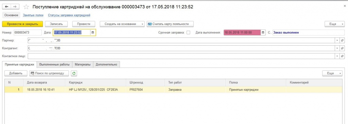Switch to the Выполненные работы tab
The height and width of the screenshot is (124, 348).
pos(55,65)
